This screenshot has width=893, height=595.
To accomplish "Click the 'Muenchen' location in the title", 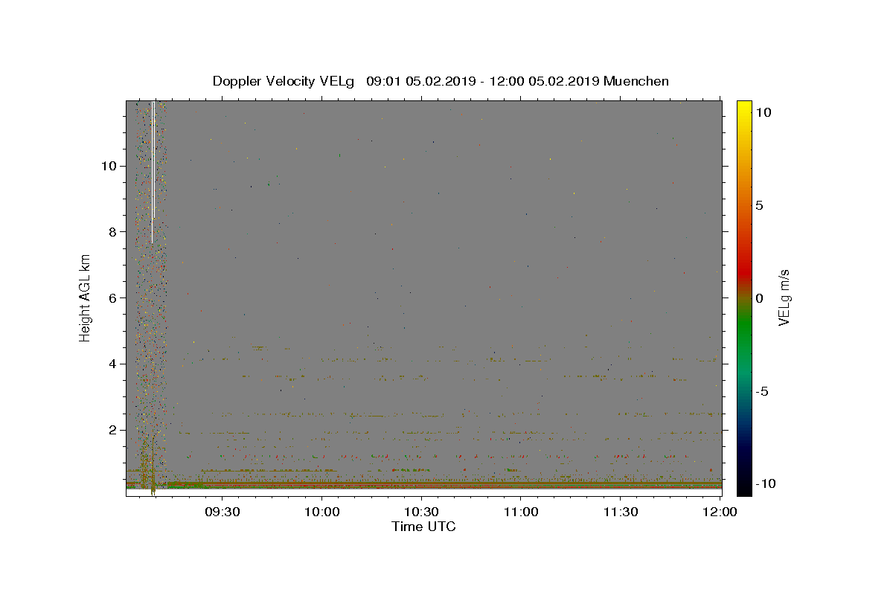I will [636, 81].
